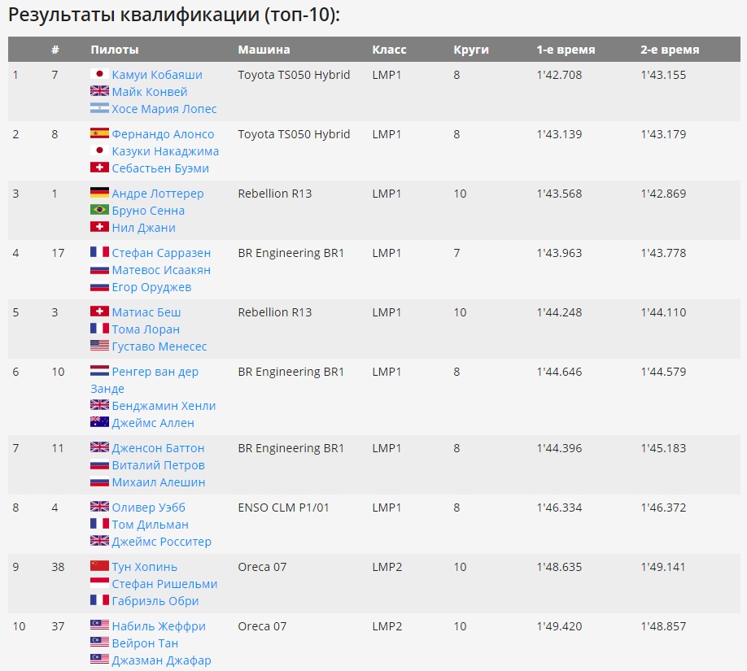Click the Russian flag beside Матевос Исаакян

pos(99,269)
